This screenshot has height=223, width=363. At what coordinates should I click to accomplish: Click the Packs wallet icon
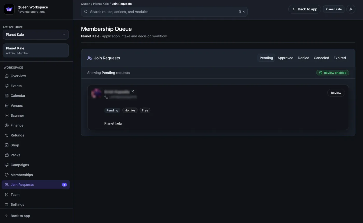point(7,155)
